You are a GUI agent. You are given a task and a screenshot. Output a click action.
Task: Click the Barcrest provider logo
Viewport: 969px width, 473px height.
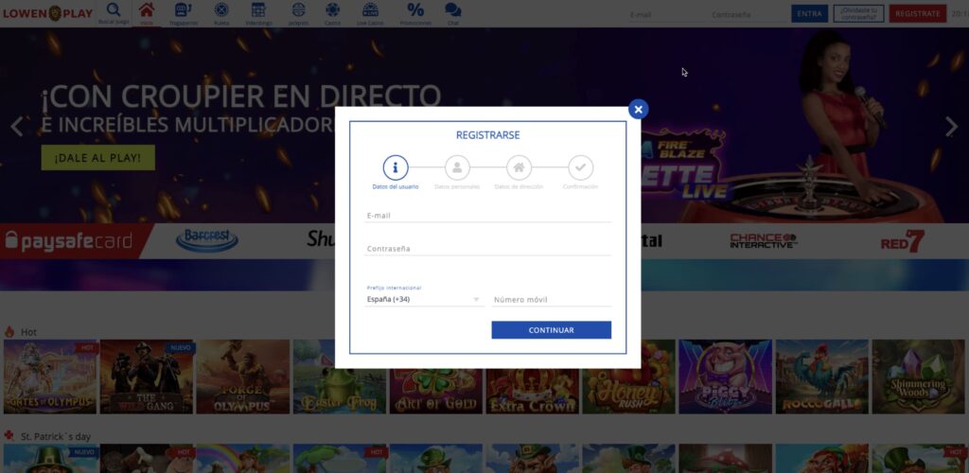tap(207, 241)
